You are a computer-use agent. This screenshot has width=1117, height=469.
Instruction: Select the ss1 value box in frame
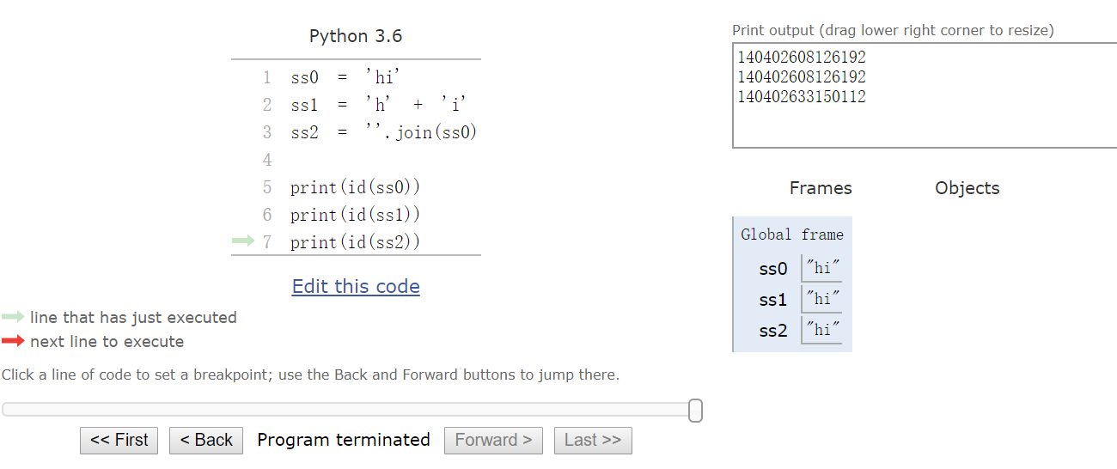click(822, 299)
